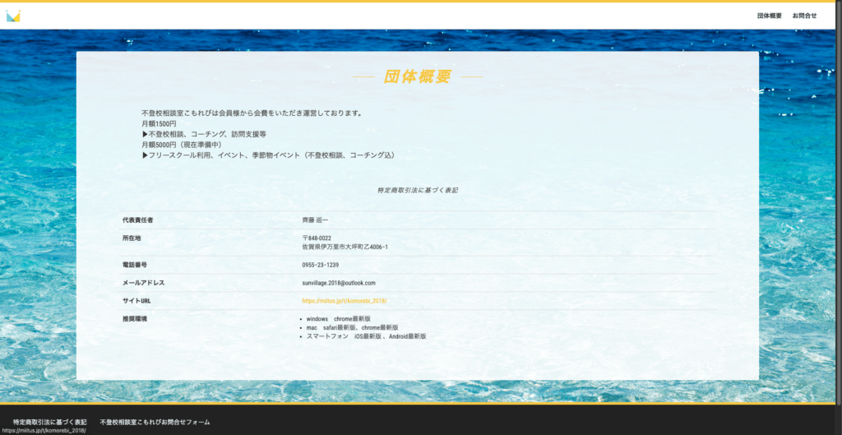Open the お問合せ menu item
This screenshot has width=842, height=435.
[804, 16]
